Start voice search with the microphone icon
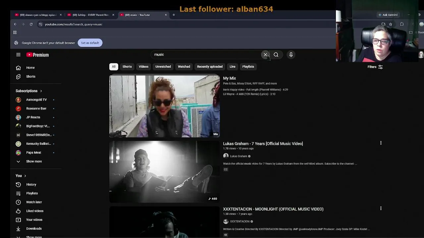 [x=291, y=55]
